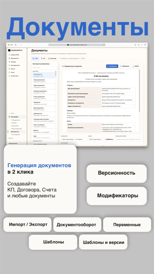
Task: Switch to the Счёт tab
Action: tap(35, 59)
